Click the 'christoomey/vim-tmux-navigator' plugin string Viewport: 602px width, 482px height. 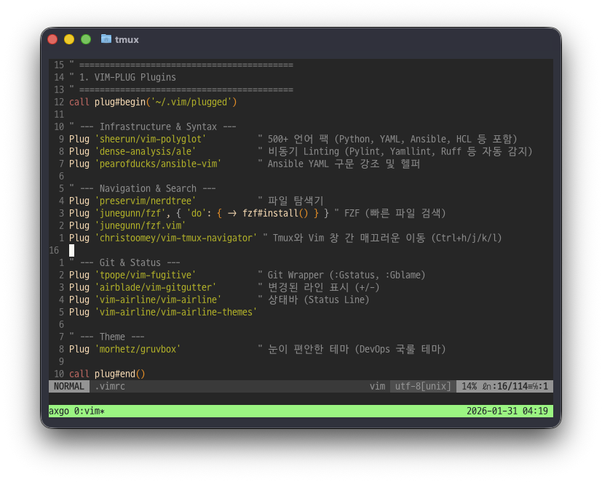[175, 238]
